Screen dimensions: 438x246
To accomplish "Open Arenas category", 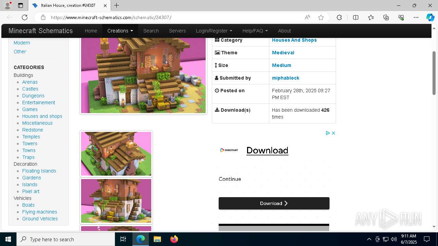I will pos(30,82).
